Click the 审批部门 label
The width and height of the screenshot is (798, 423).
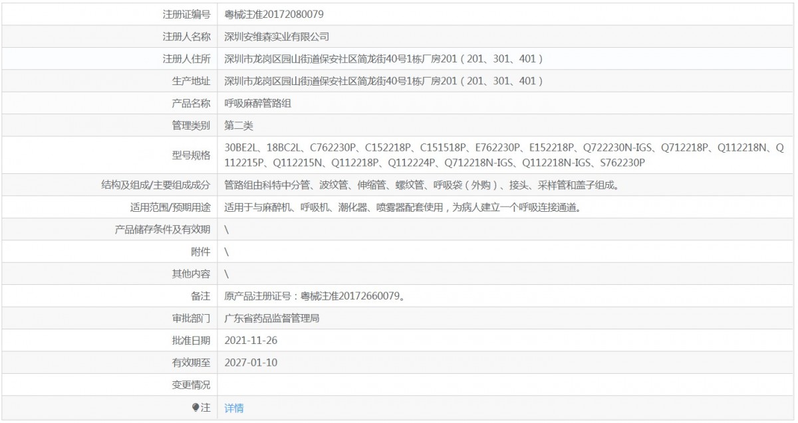click(191, 318)
